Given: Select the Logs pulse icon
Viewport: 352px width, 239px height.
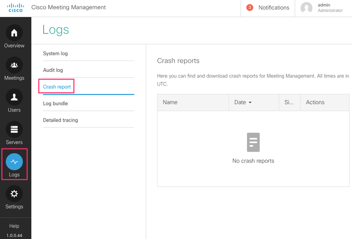Looking at the screenshot, I should pos(14,162).
